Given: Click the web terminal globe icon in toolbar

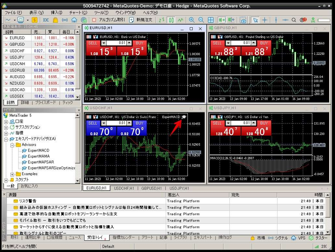Looking at the screenshot, I should 84,20.
